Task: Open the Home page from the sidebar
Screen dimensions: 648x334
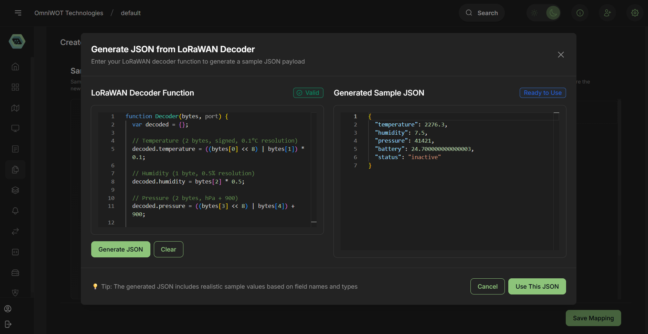Action: tap(15, 66)
